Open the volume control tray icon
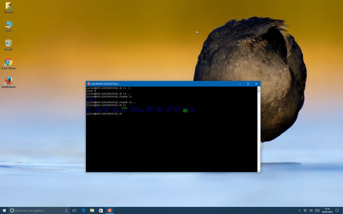The image size is (343, 214). pos(311,211)
